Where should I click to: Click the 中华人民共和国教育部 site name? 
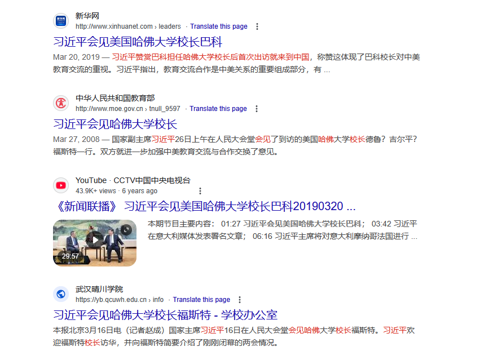[115, 98]
